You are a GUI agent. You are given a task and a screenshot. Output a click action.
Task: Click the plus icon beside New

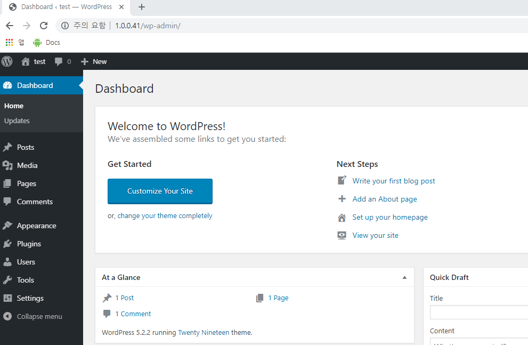tap(85, 62)
